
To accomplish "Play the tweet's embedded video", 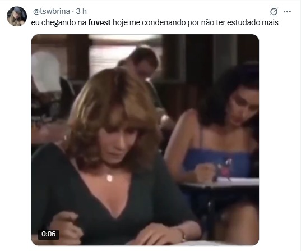I will (145, 140).
